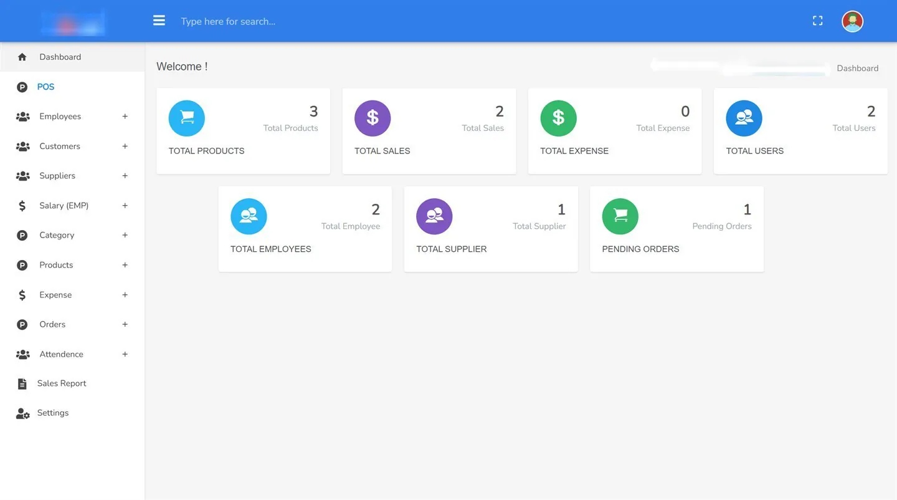Click the TOTAL USERS card title
Image resolution: width=897 pixels, height=500 pixels.
(x=755, y=151)
